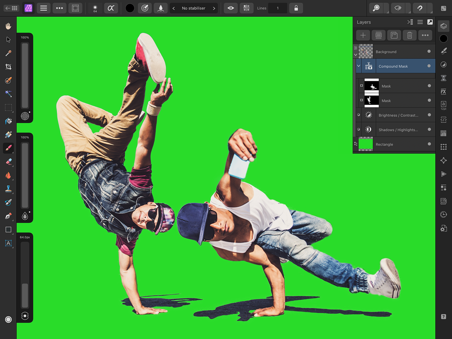This screenshot has height=339, width=452.
Task: Open the History studio clock icon
Action: click(x=443, y=215)
